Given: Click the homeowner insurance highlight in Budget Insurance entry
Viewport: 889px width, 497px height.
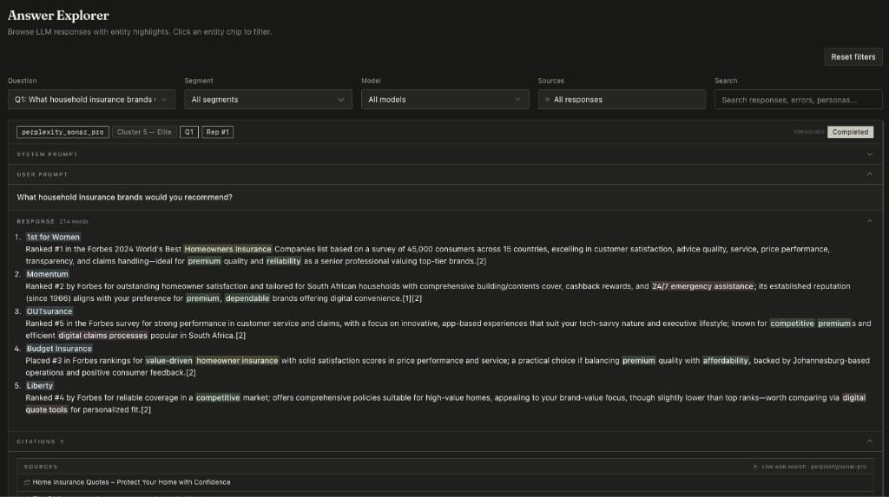Looking at the screenshot, I should 237,361.
